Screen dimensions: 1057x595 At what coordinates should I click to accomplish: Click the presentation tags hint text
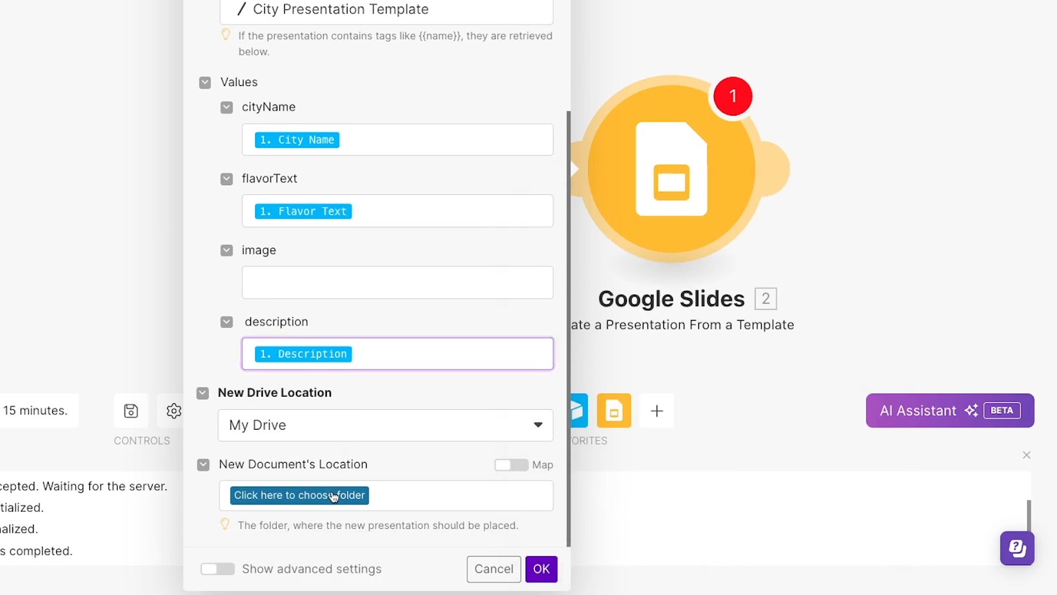(395, 44)
